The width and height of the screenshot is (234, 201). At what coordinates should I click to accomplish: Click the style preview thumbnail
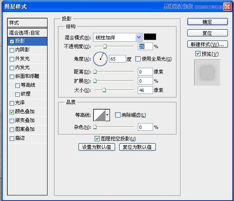click(x=207, y=73)
